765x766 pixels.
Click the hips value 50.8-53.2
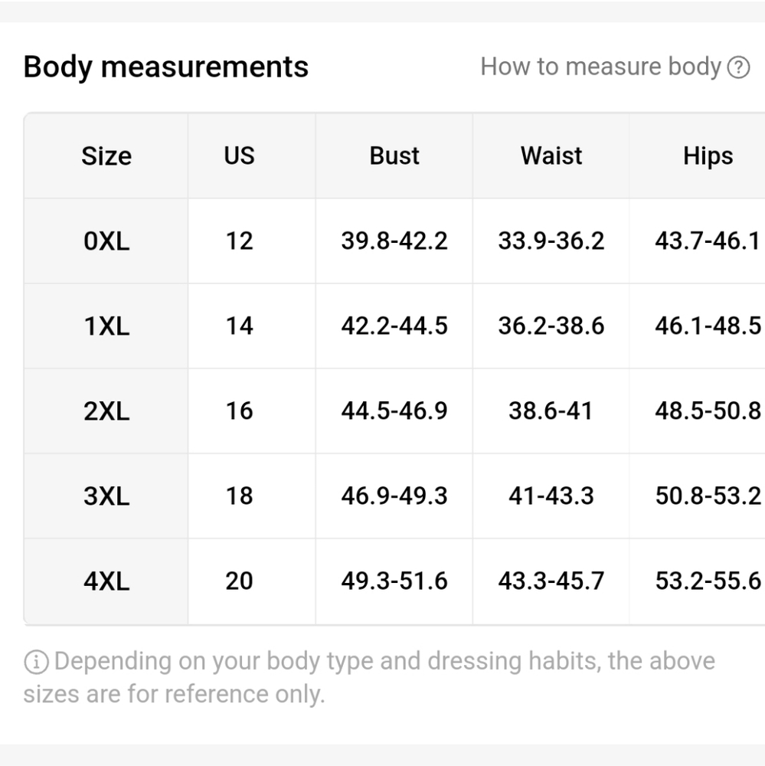point(708,496)
